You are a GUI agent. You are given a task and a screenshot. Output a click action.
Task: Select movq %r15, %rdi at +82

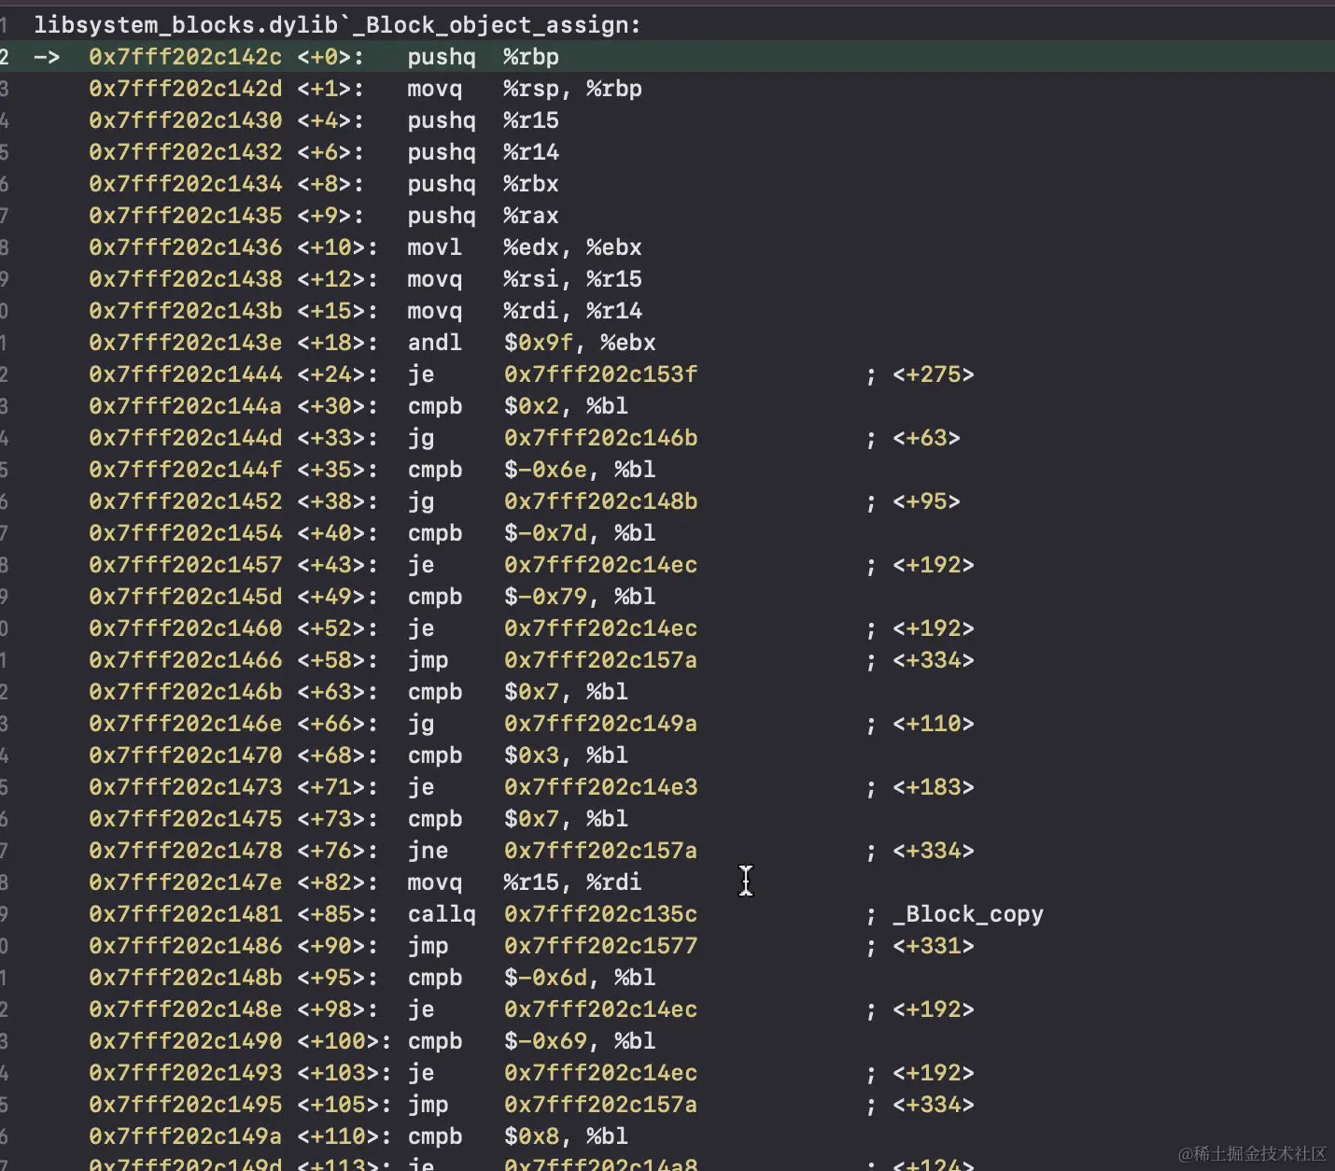click(525, 882)
